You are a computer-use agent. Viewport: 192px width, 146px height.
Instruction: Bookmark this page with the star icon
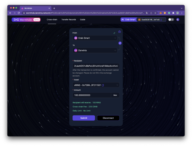click(155, 13)
